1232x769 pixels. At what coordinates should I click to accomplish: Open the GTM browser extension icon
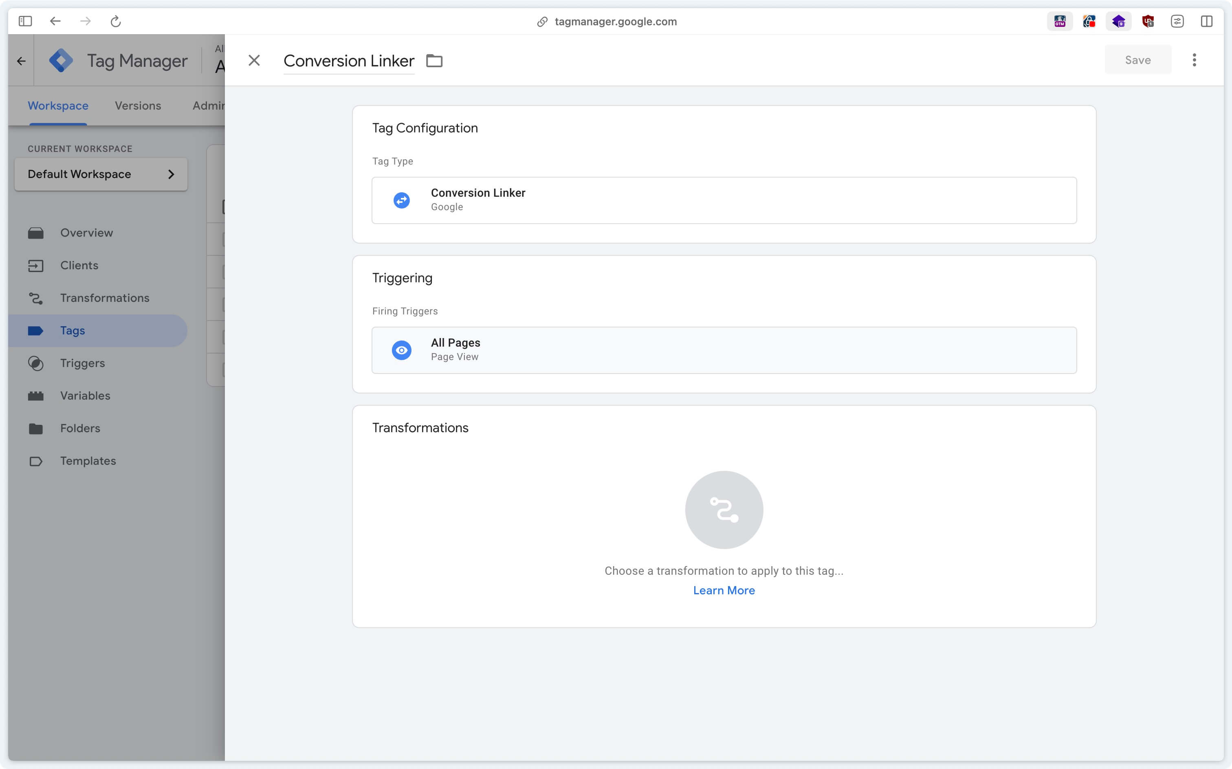pos(1060,21)
